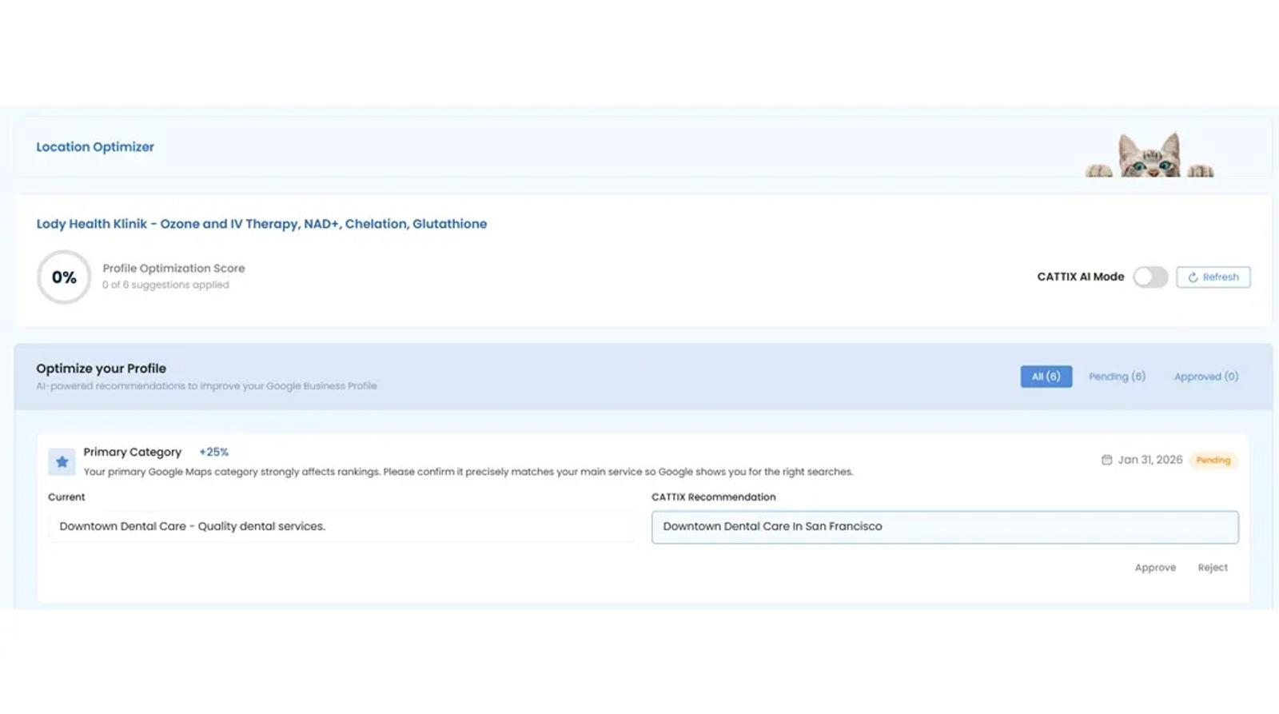Click the Profile Optimization Score label
1279x714 pixels.
[173, 269]
